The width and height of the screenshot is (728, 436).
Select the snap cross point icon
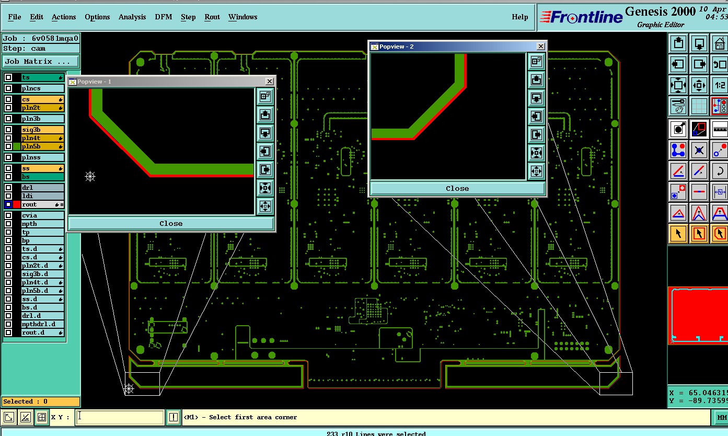point(699,150)
